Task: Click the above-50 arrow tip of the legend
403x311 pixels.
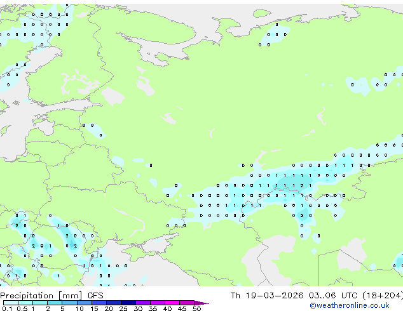Action: click(201, 303)
